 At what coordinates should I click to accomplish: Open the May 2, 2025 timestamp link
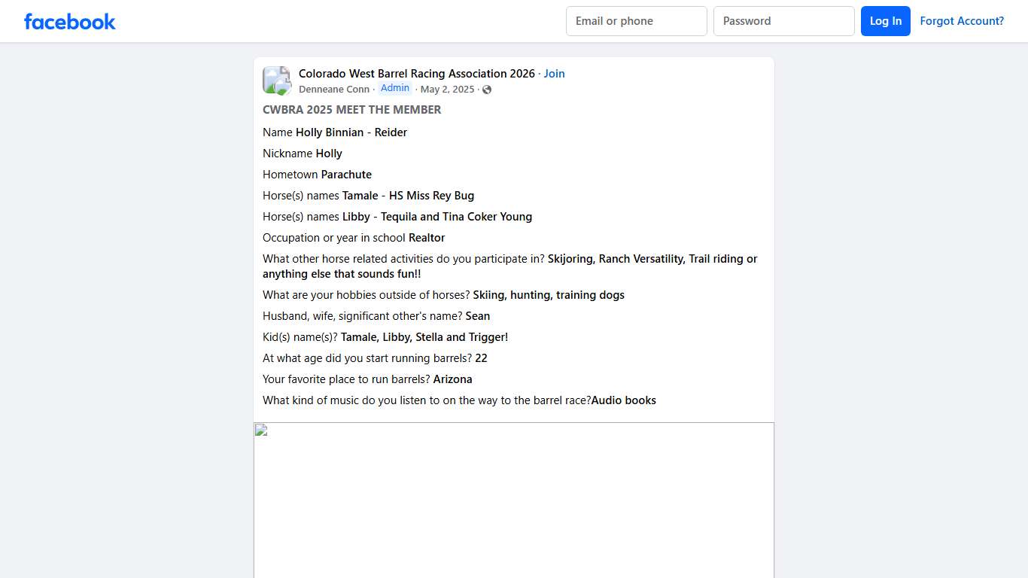[447, 90]
